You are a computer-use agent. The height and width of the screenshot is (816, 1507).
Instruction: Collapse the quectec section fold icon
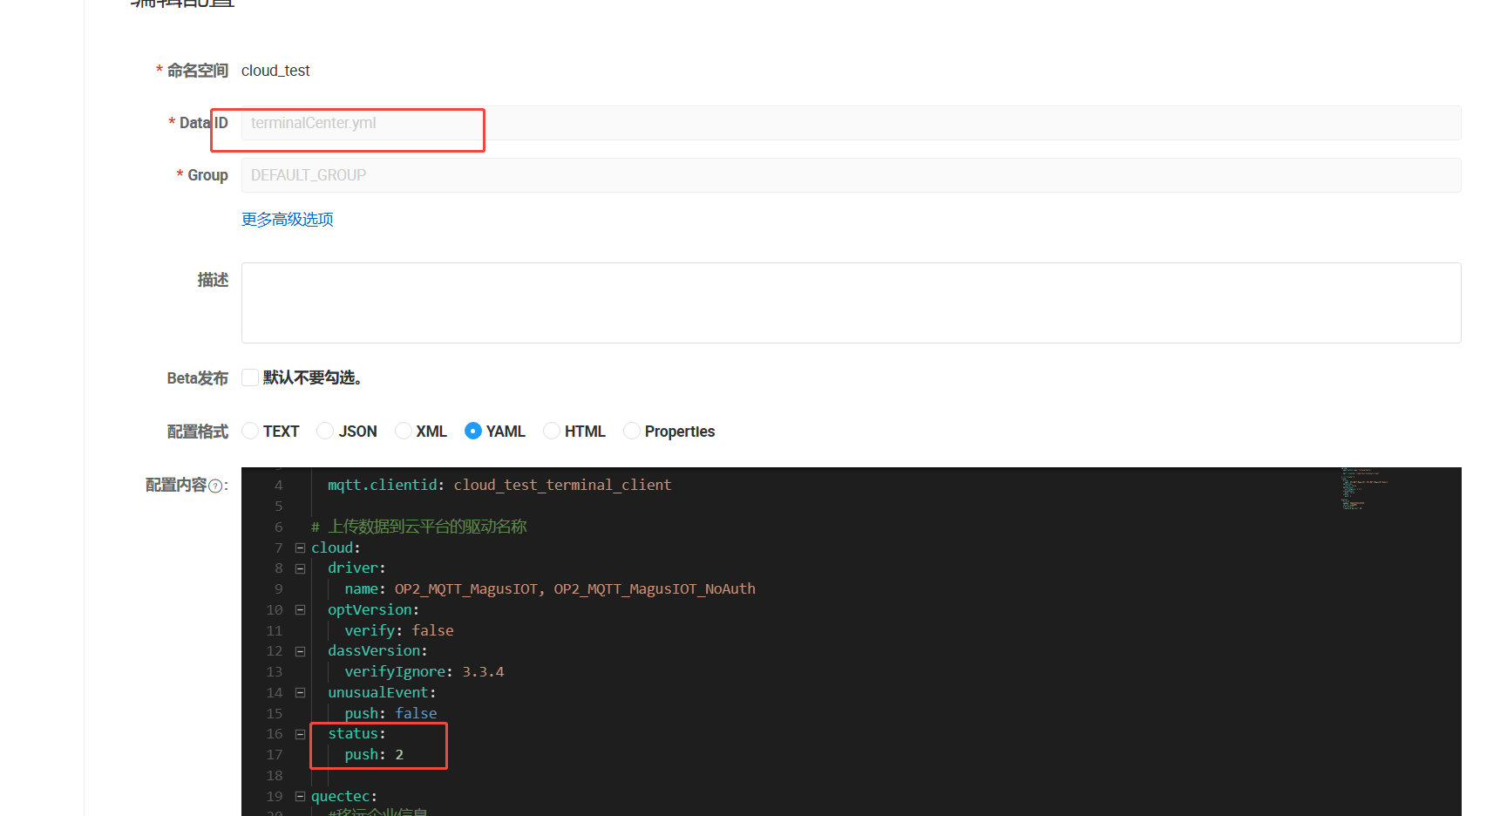[x=300, y=797]
